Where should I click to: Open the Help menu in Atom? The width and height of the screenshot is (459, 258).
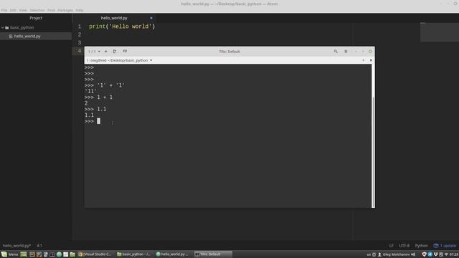(80, 10)
